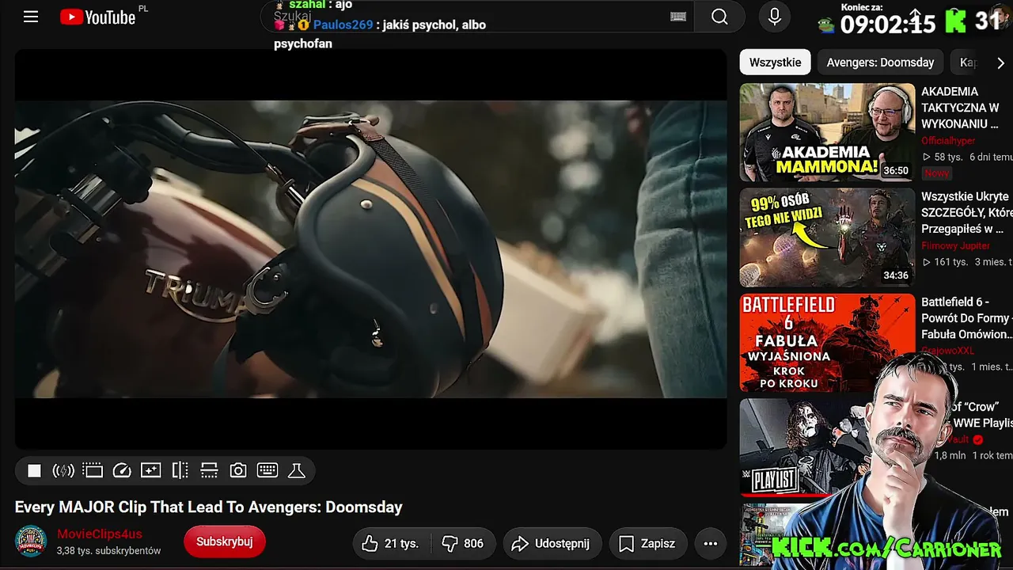Open keyboard shortcuts icon below the video
Screen dimensions: 1013x570
coord(267,471)
